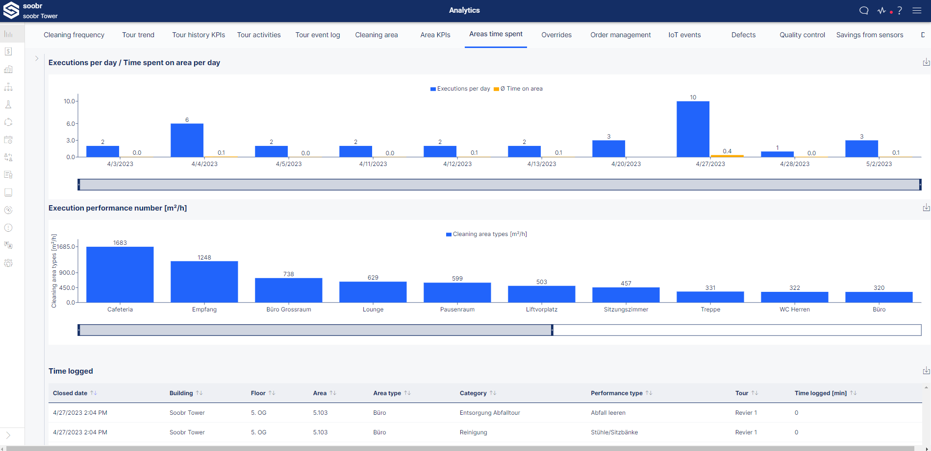
Task: Click the Cafeteria bar in performance chart
Action: [x=120, y=274]
